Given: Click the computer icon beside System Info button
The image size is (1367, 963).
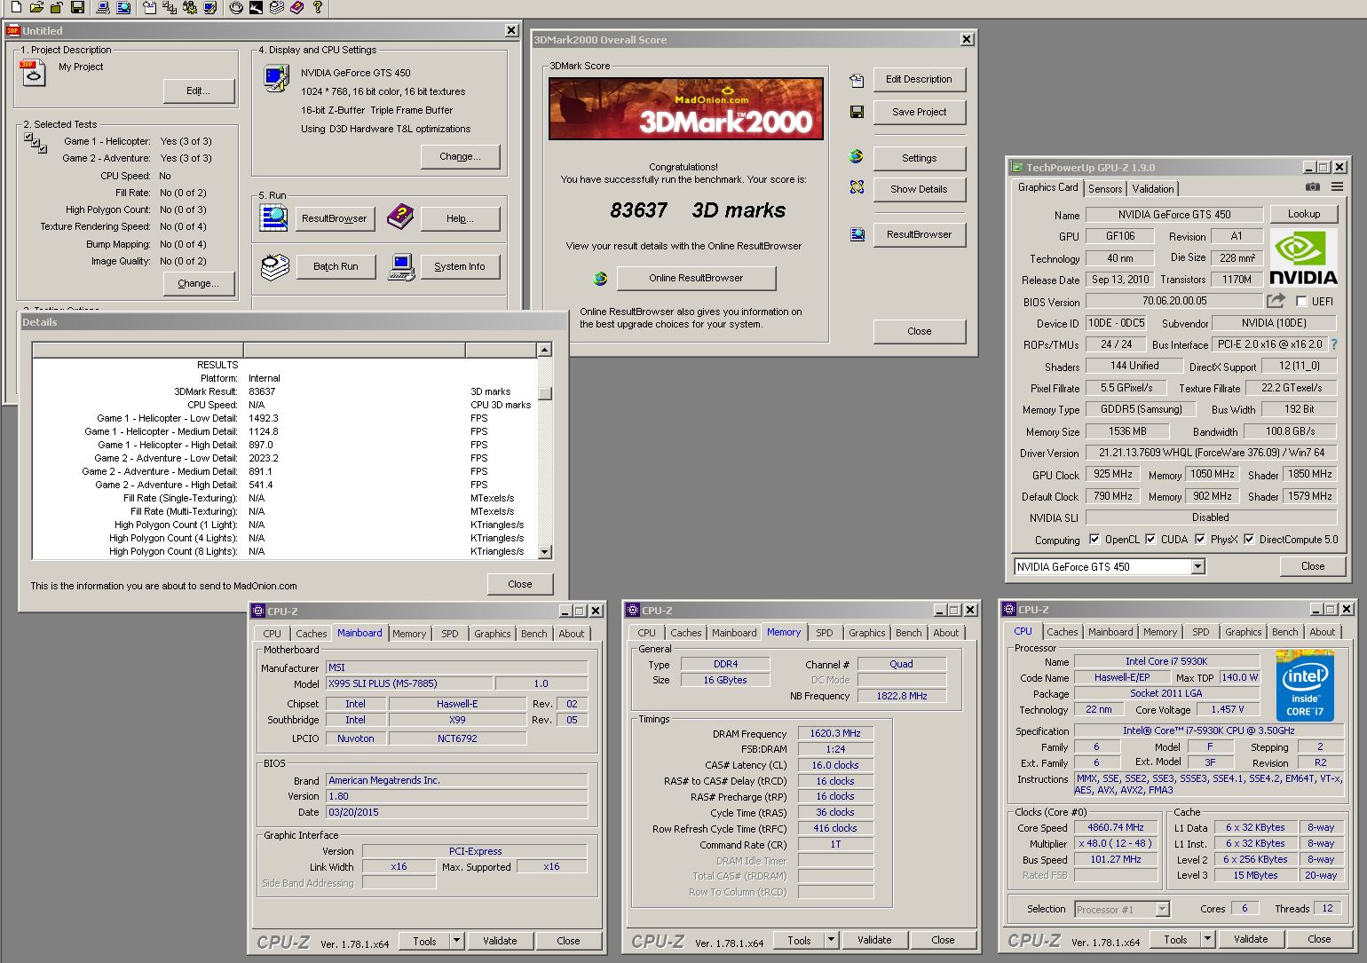Looking at the screenshot, I should (x=401, y=266).
